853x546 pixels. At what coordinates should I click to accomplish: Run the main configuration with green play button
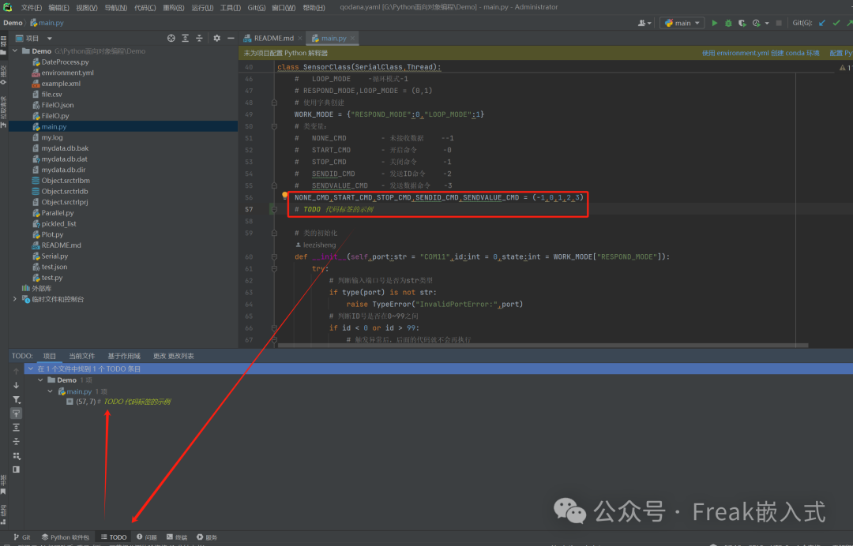pyautogui.click(x=715, y=23)
